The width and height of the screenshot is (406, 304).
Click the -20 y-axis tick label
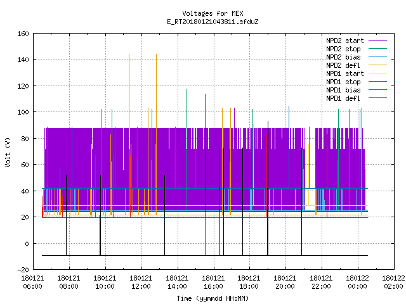coord(23,270)
